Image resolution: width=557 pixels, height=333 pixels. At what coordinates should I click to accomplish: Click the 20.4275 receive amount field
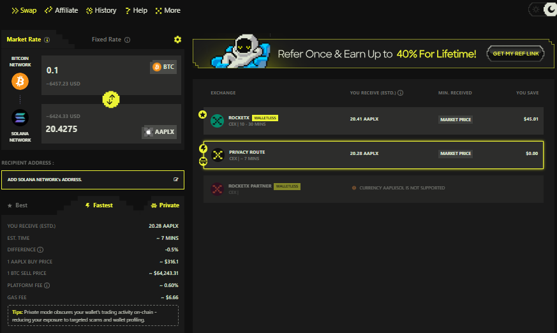click(x=61, y=129)
